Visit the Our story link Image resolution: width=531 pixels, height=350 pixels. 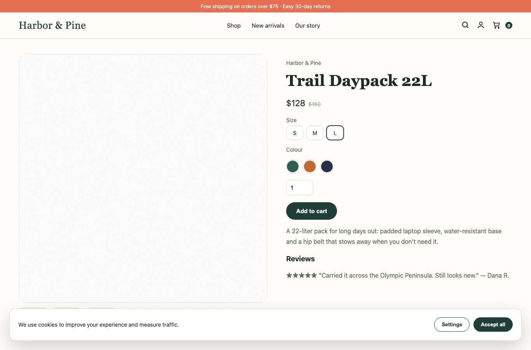(307, 26)
